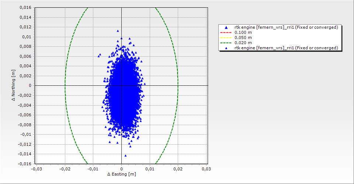Screen dimensions: 354x184
Task: Click the leftmost pair of outlier triangles
Action: pyautogui.click(x=99, y=55)
